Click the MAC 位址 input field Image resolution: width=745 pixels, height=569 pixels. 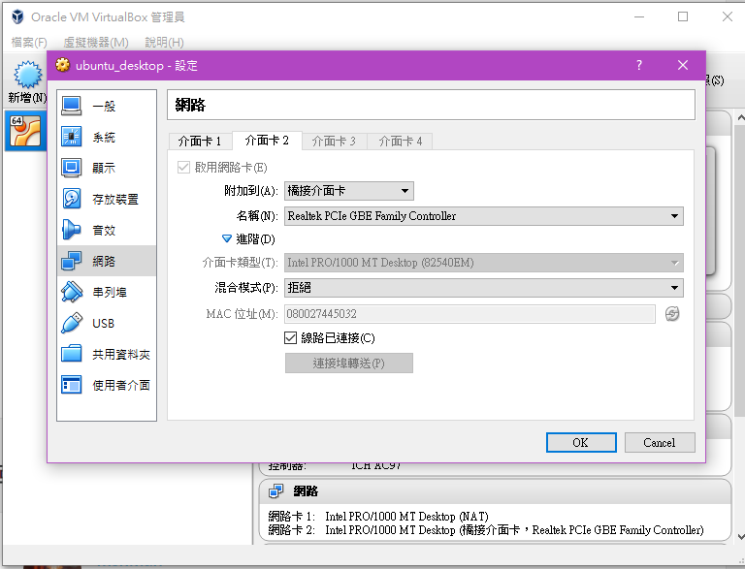click(470, 314)
